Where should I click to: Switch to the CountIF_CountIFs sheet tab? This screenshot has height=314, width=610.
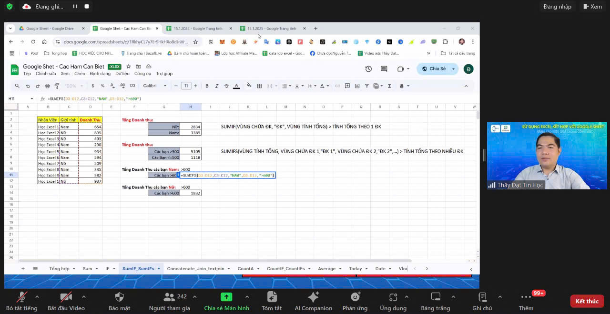(x=288, y=269)
